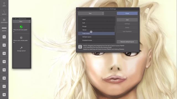Close the Quick Access Settings dialog with X

[x=78, y=9]
